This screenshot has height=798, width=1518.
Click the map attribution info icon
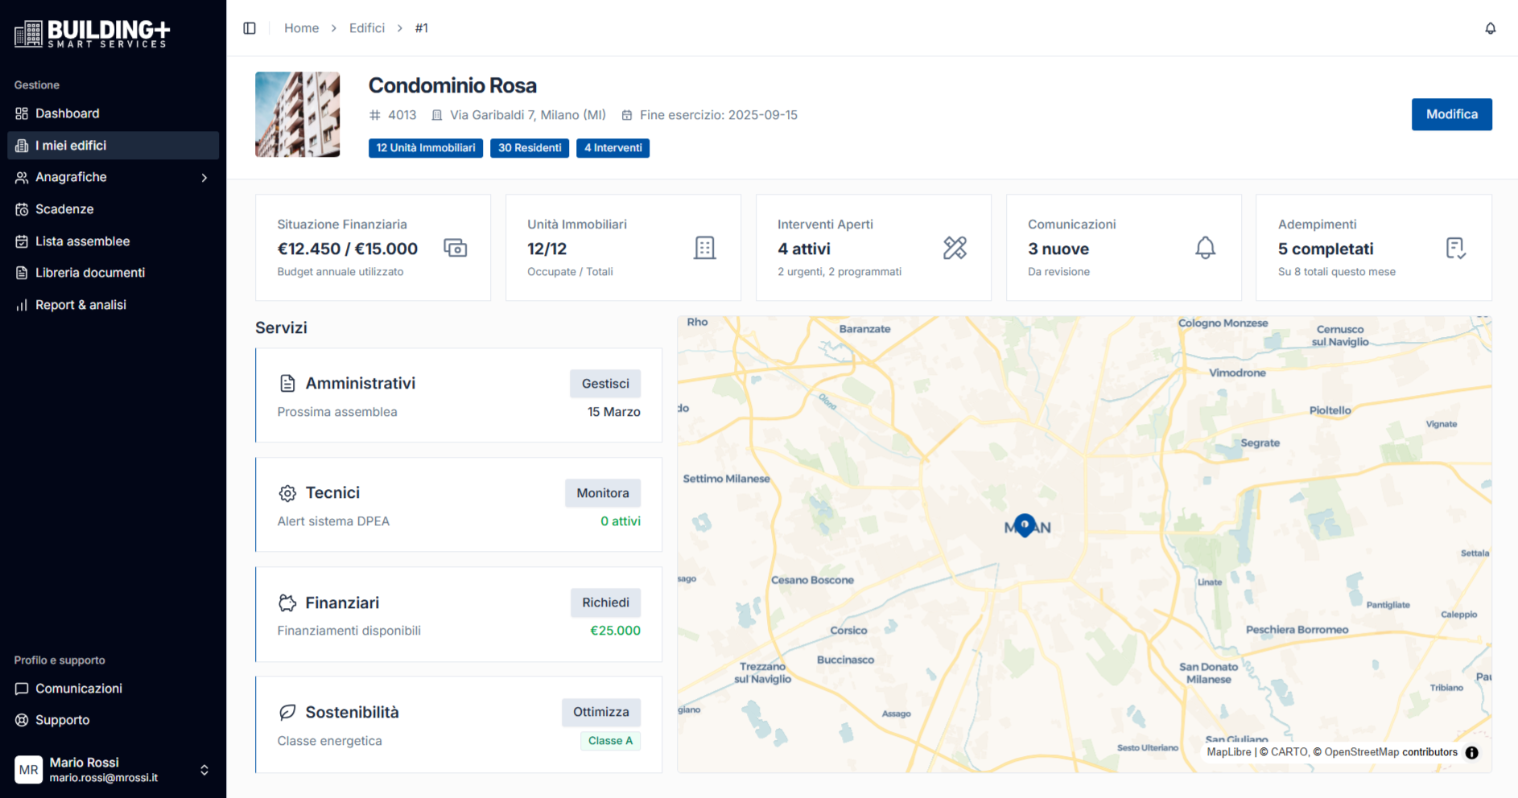click(x=1471, y=753)
